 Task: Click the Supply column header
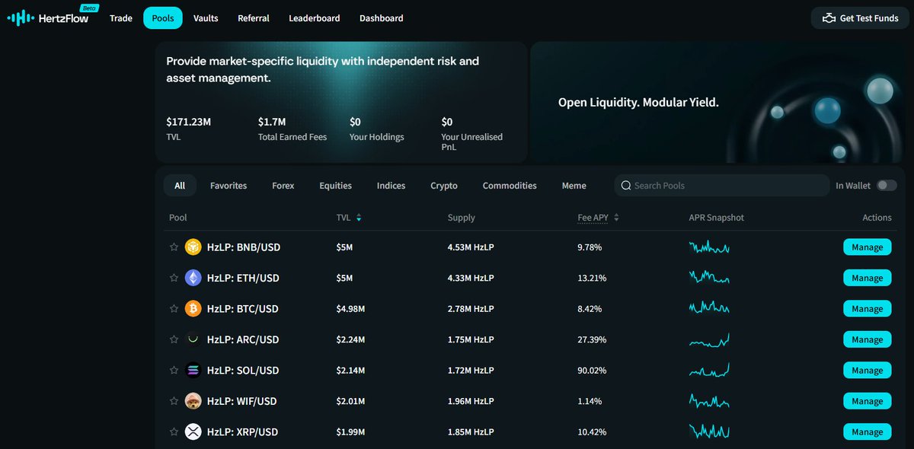pos(462,218)
